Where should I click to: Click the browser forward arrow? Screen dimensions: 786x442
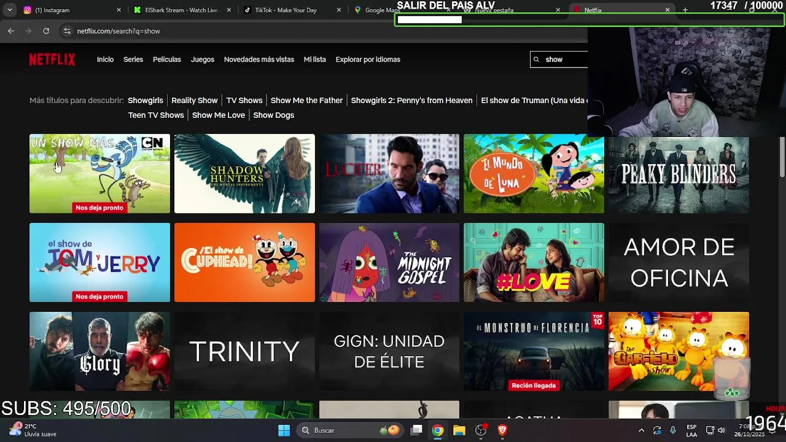pos(28,31)
